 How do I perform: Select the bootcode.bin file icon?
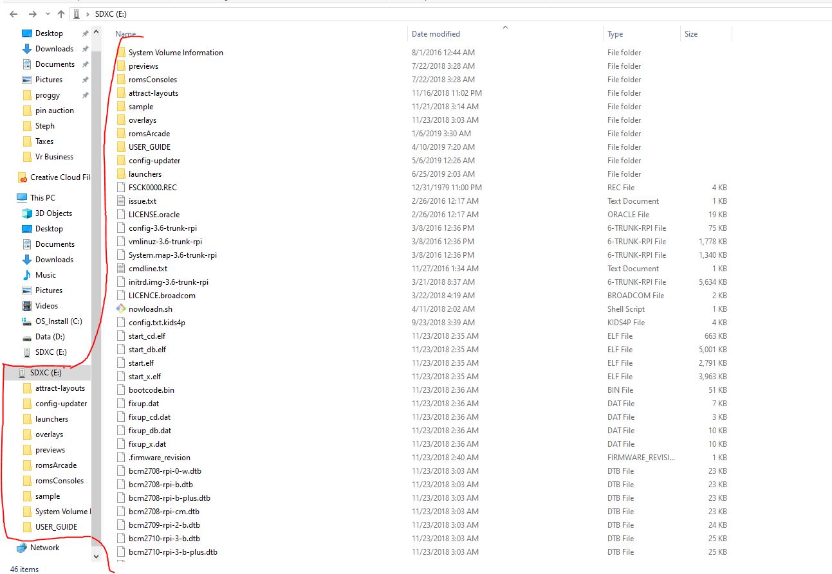click(x=122, y=390)
